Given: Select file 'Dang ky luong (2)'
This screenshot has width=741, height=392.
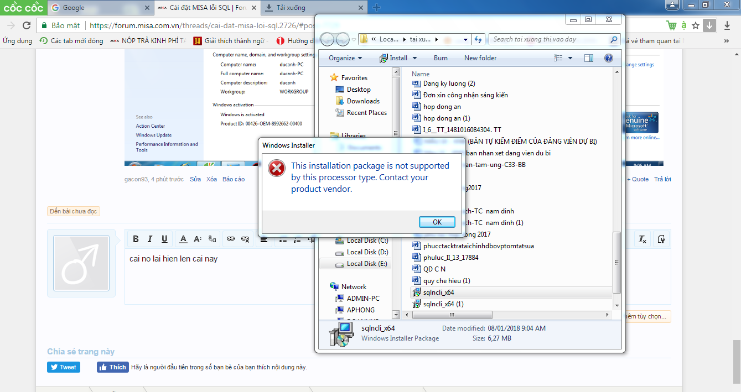Looking at the screenshot, I should tap(444, 83).
